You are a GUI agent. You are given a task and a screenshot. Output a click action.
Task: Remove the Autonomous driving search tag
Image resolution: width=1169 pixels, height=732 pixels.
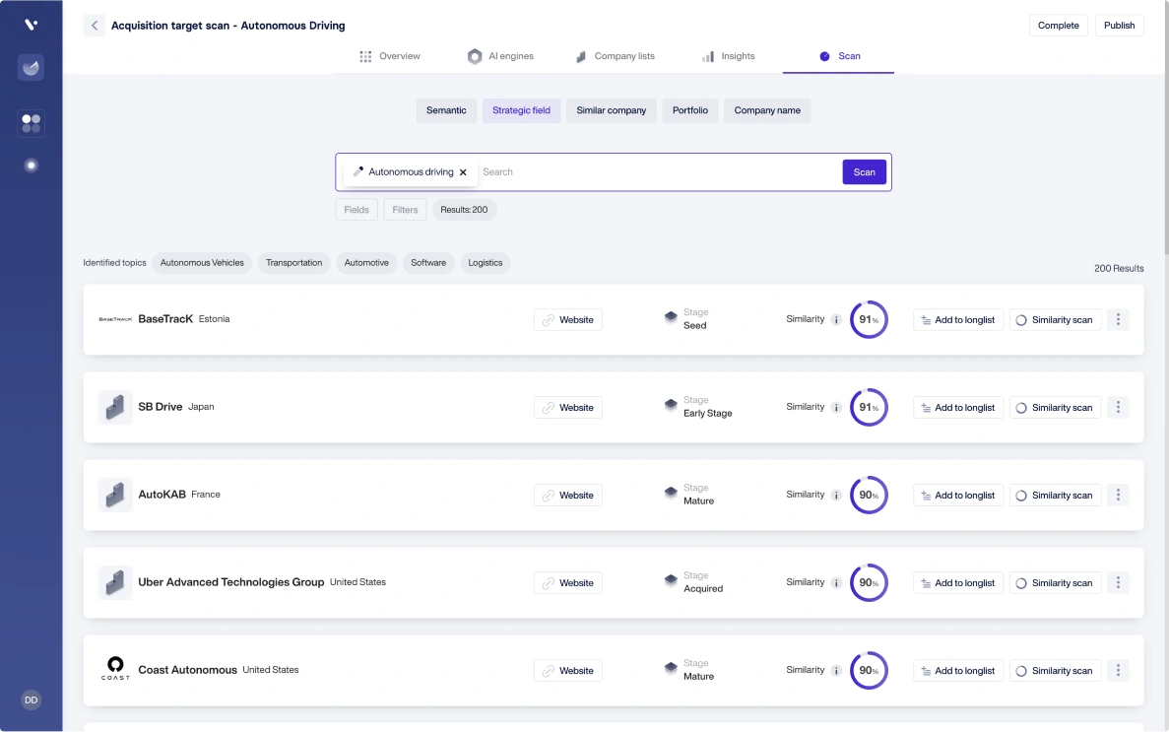click(463, 172)
